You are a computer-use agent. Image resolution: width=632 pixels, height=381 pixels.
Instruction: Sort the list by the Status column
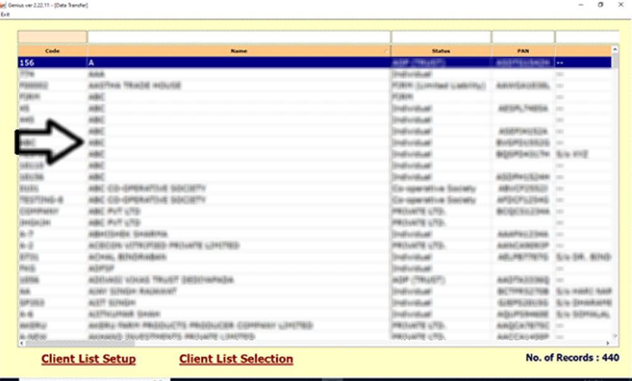[442, 51]
